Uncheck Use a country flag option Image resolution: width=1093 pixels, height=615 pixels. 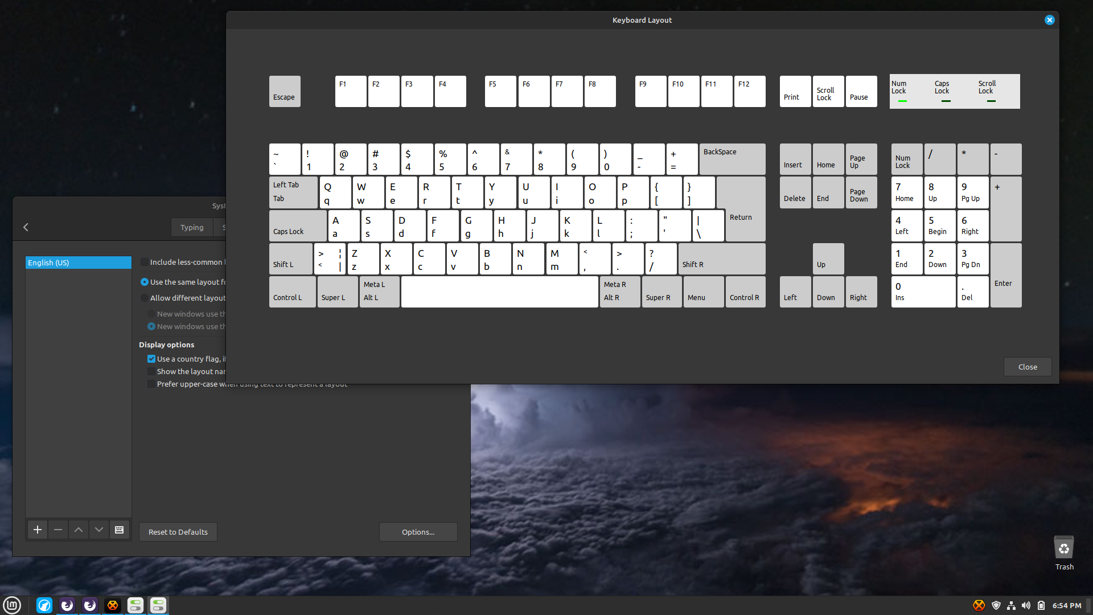click(151, 359)
